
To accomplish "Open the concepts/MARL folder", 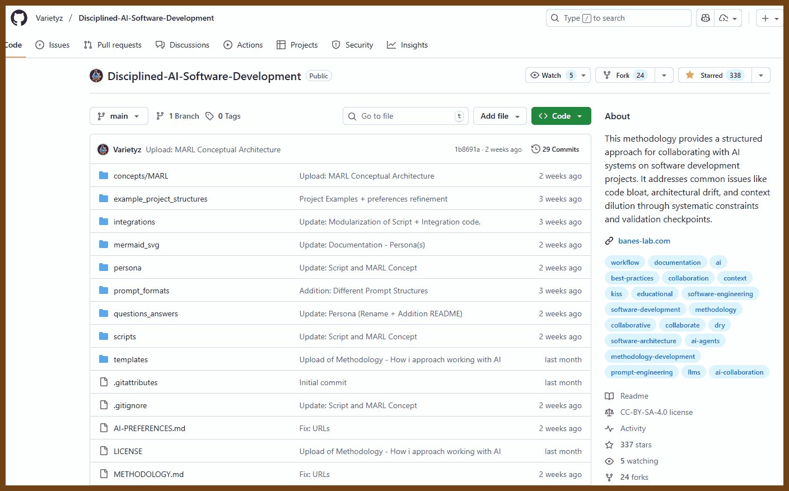I will pos(141,176).
